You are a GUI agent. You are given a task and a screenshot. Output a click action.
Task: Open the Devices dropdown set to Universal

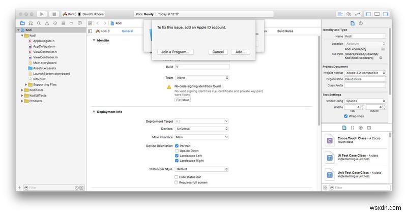[201, 129]
